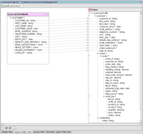The height and width of the screenshot is (134, 143).
Task: Select order_date date in the order node
Action: tap(113, 64)
